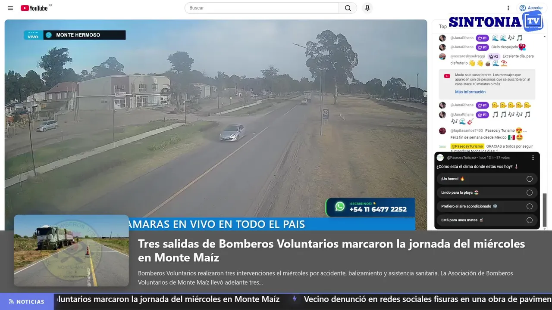This screenshot has width=552, height=310.
Task: Click the magnifier search button
Action: pos(348,8)
